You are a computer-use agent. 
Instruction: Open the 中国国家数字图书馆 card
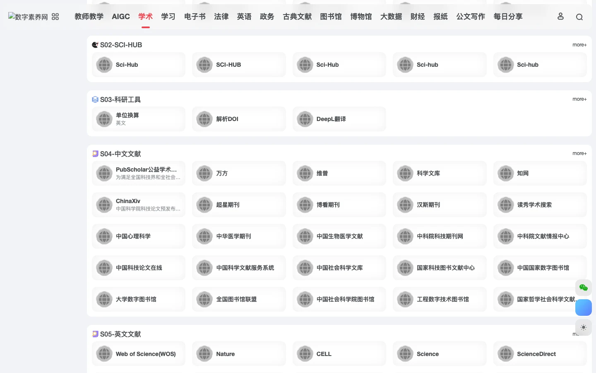[540, 268]
